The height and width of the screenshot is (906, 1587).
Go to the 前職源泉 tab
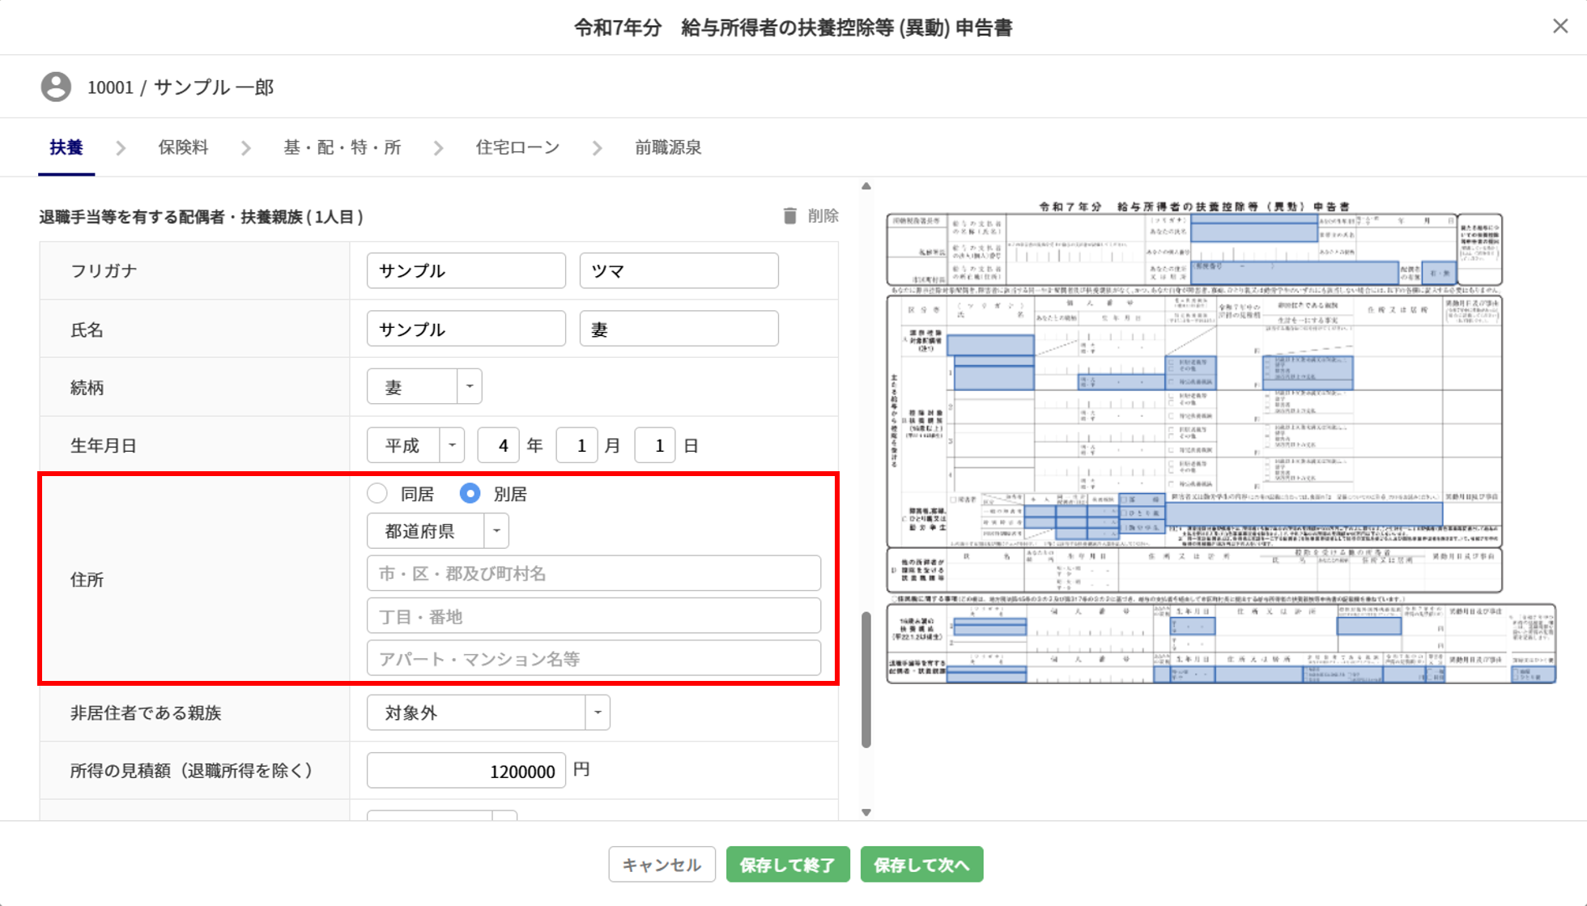point(668,147)
